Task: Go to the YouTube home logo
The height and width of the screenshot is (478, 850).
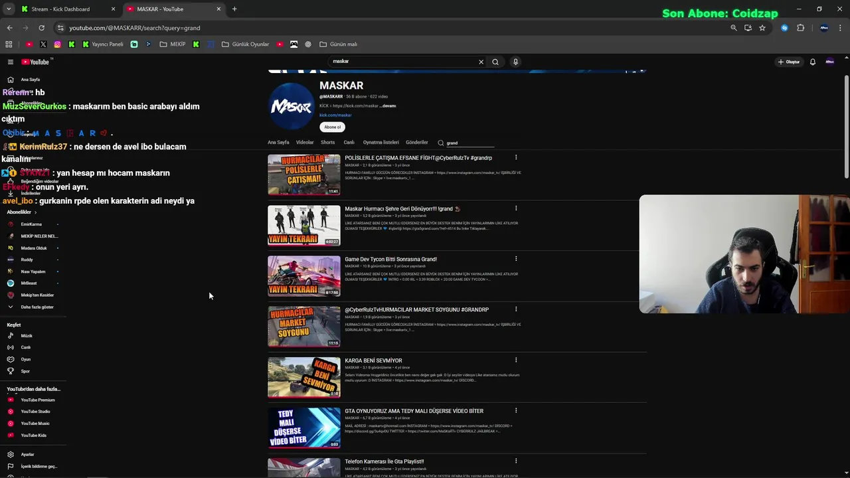Action: coord(35,62)
